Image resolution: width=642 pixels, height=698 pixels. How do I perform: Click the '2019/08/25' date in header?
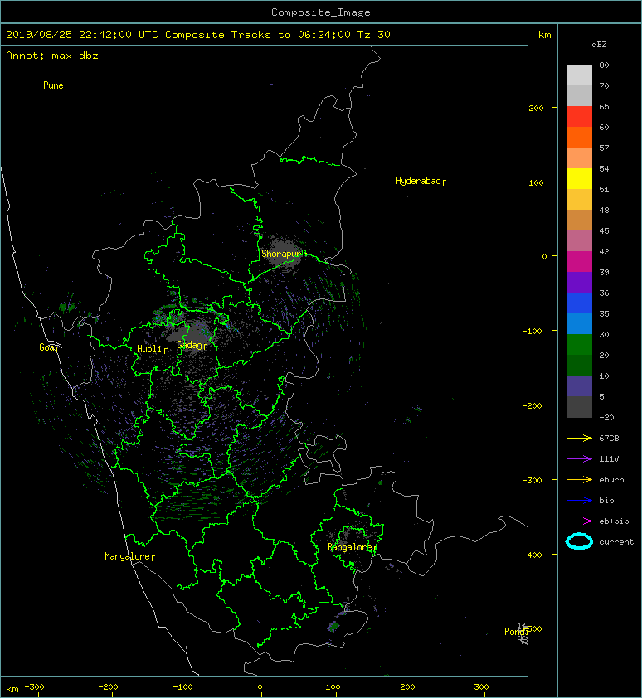point(39,35)
